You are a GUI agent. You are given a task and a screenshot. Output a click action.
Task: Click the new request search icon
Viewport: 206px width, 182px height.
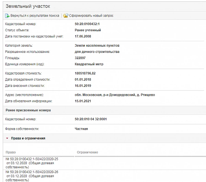click(x=66, y=16)
